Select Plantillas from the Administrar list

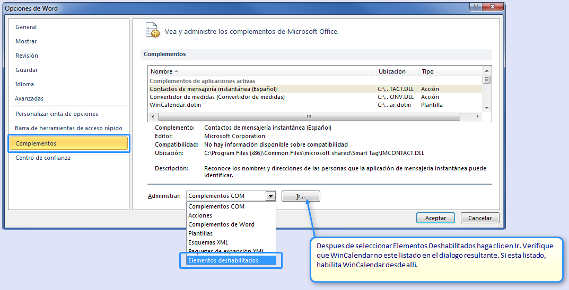click(x=200, y=233)
